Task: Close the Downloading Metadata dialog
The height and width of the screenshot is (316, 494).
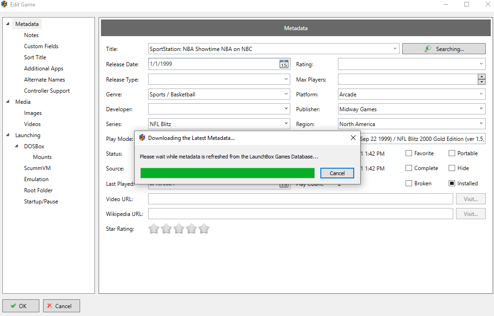Action: coord(353,138)
